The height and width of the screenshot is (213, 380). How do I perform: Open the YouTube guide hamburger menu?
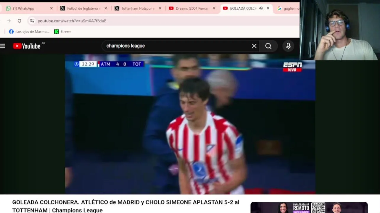click(x=3, y=46)
